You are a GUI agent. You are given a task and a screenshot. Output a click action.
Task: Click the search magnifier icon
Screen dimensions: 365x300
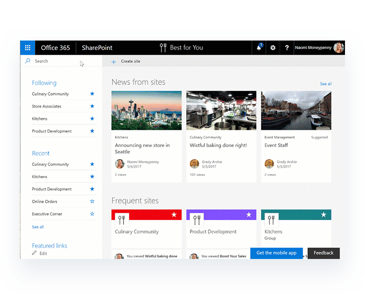point(27,61)
